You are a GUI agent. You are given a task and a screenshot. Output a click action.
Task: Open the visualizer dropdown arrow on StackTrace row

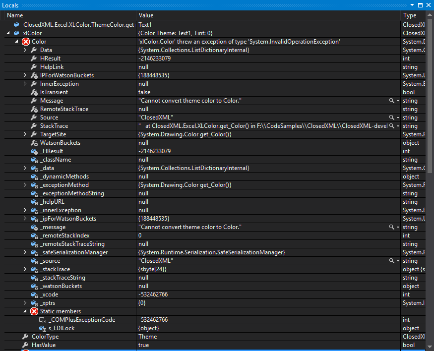point(397,126)
